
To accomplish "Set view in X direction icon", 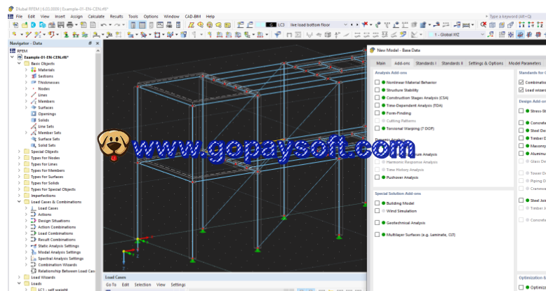I will 521,25.
